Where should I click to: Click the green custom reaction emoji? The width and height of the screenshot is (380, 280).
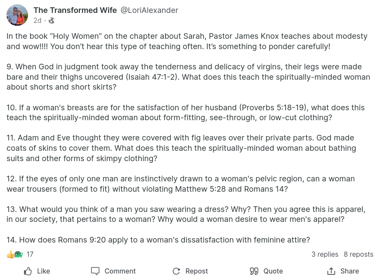coord(18,255)
